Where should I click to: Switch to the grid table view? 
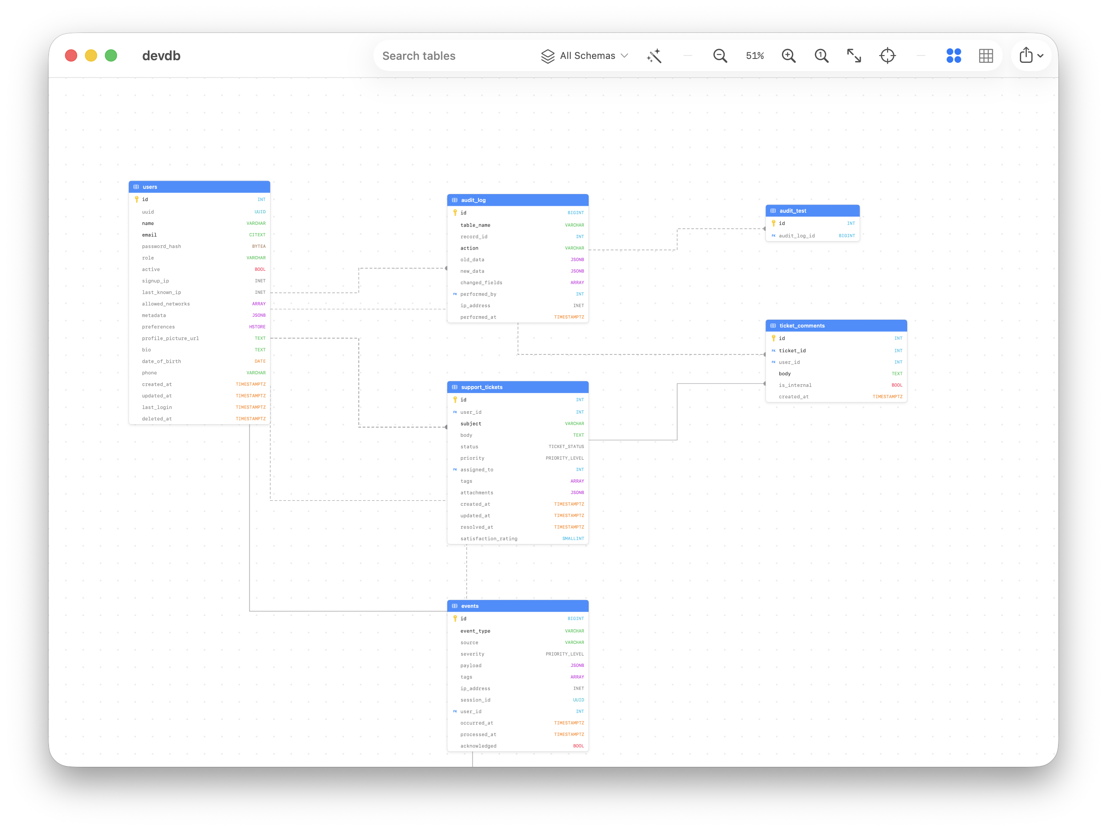986,56
